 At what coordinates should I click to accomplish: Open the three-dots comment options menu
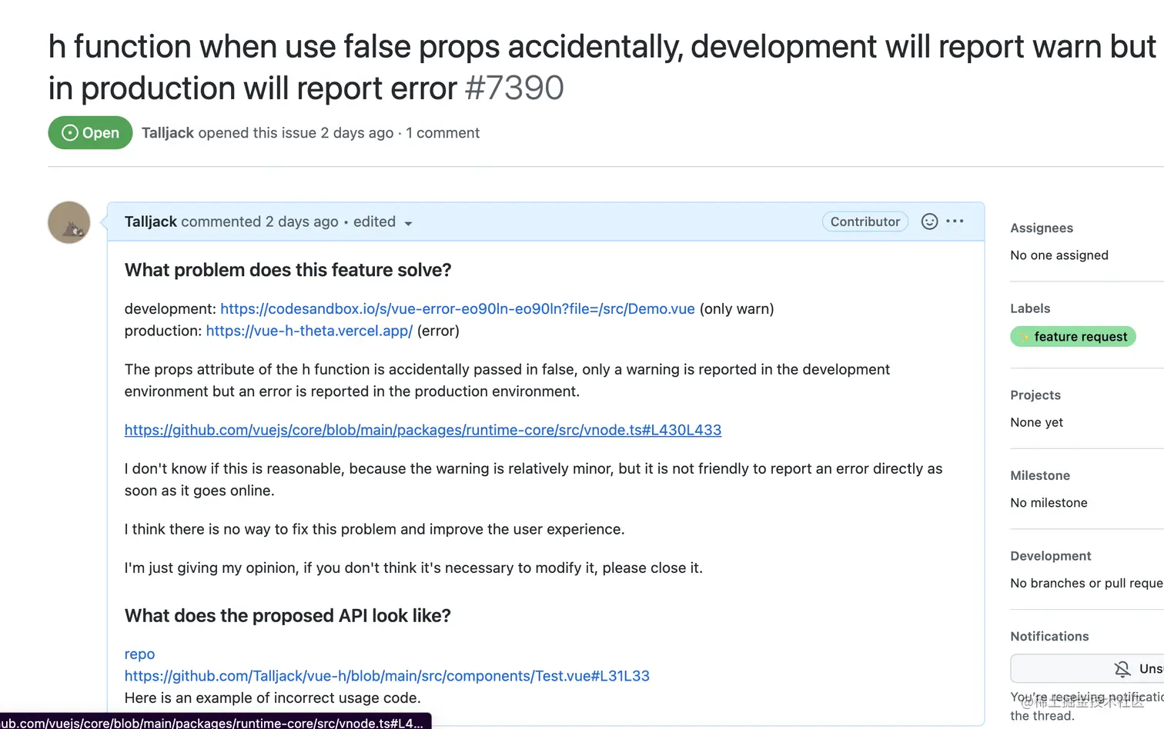tap(955, 221)
